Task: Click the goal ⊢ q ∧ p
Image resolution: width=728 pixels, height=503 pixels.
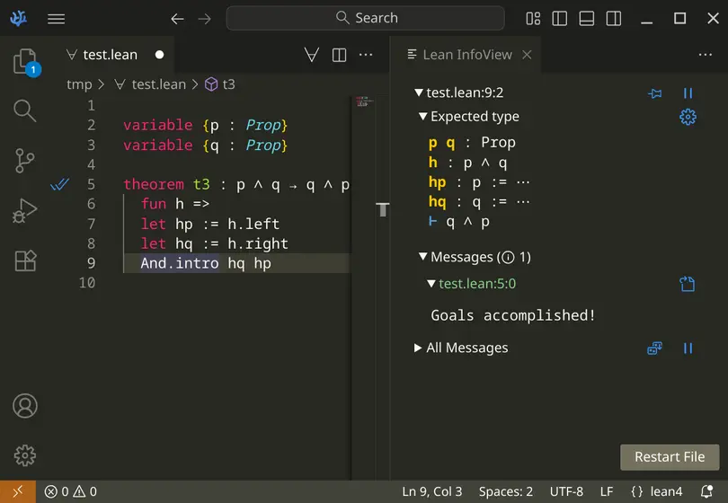Action: (458, 221)
